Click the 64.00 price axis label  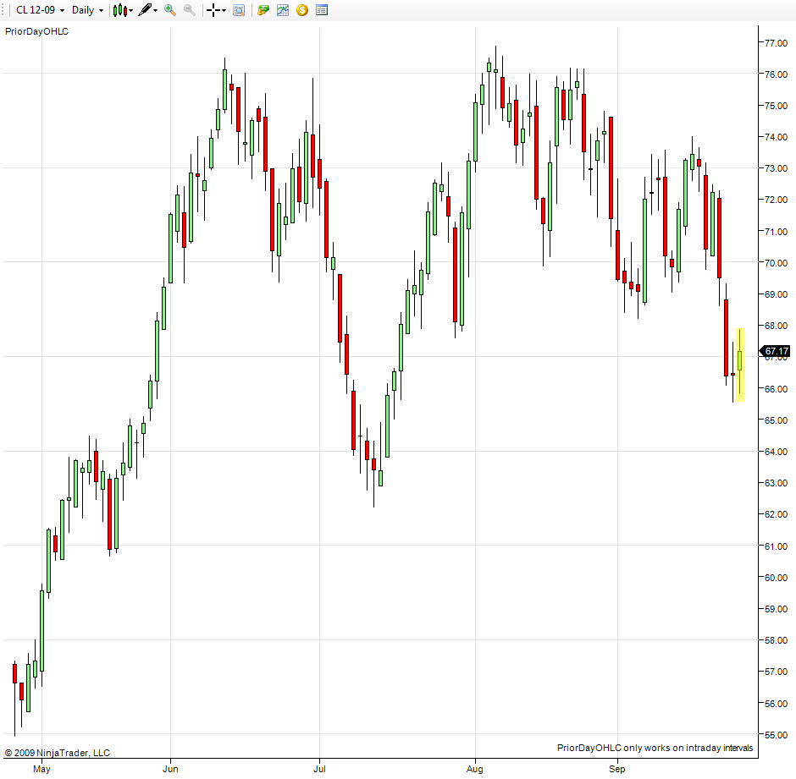click(777, 452)
